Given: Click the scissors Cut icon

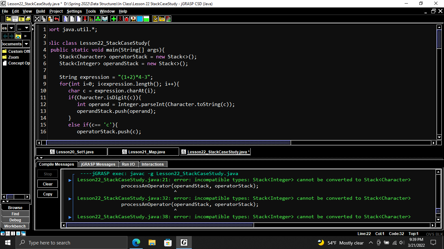Looking at the screenshot, I should pos(37,19).
